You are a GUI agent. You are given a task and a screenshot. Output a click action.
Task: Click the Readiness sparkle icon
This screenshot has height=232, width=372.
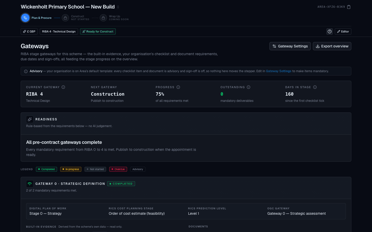pyautogui.click(x=30, y=119)
